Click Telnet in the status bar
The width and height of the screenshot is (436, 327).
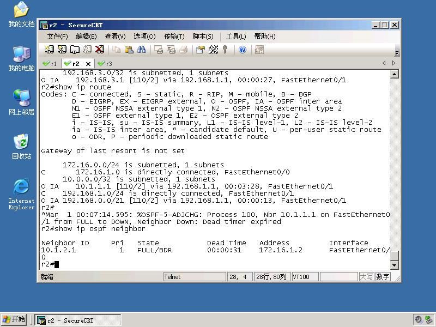[x=195, y=277]
